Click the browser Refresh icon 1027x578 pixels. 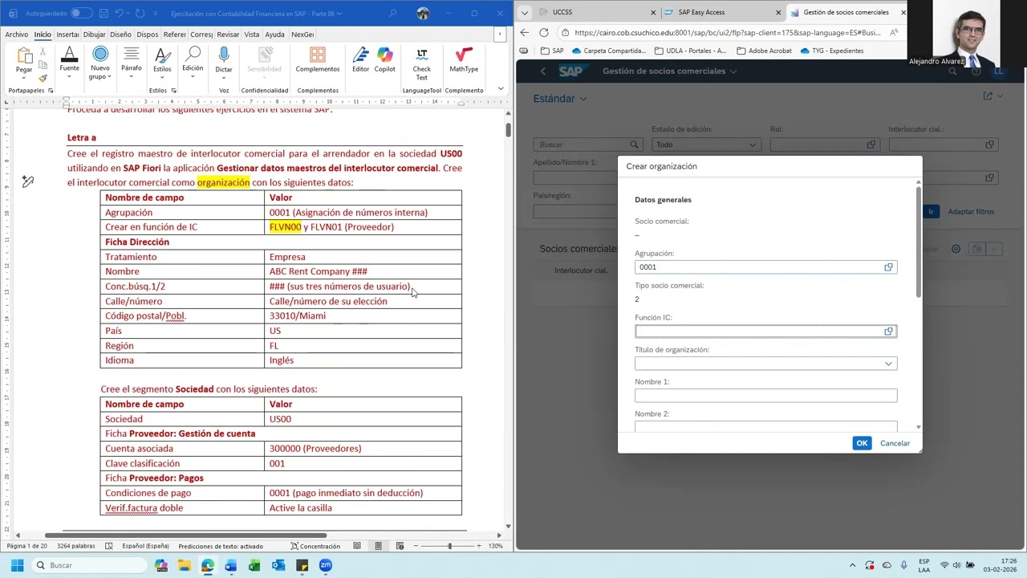coord(544,33)
